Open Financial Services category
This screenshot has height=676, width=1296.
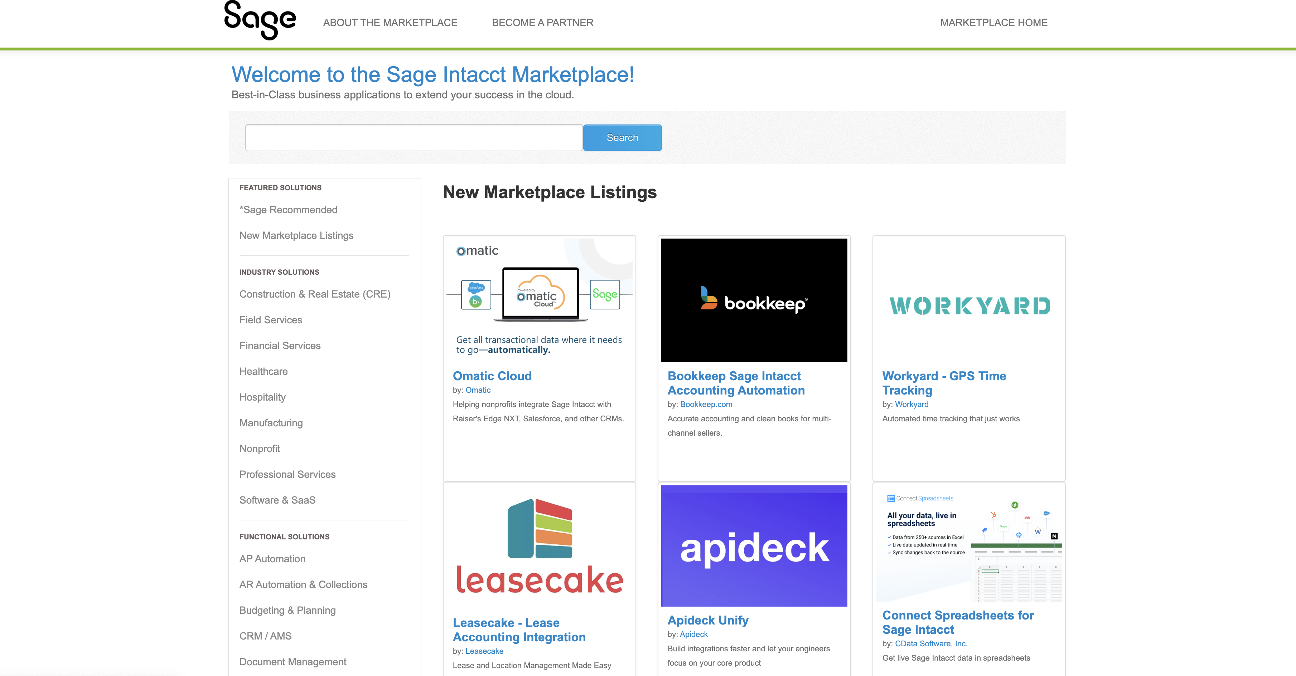pyautogui.click(x=280, y=345)
